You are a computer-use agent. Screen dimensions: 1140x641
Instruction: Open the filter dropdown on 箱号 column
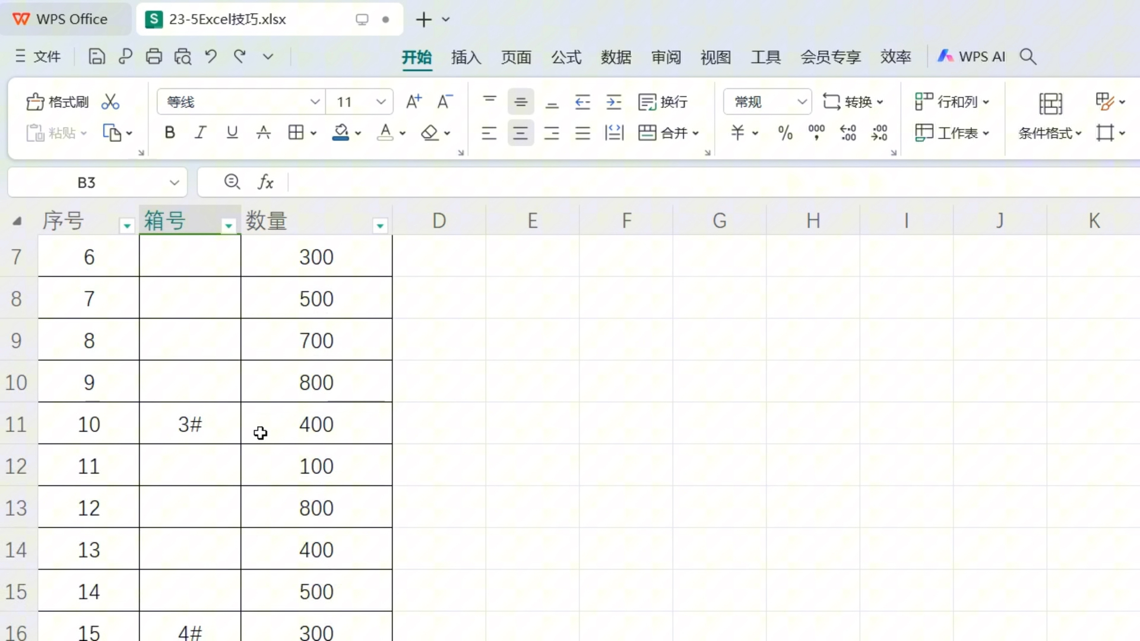229,226
